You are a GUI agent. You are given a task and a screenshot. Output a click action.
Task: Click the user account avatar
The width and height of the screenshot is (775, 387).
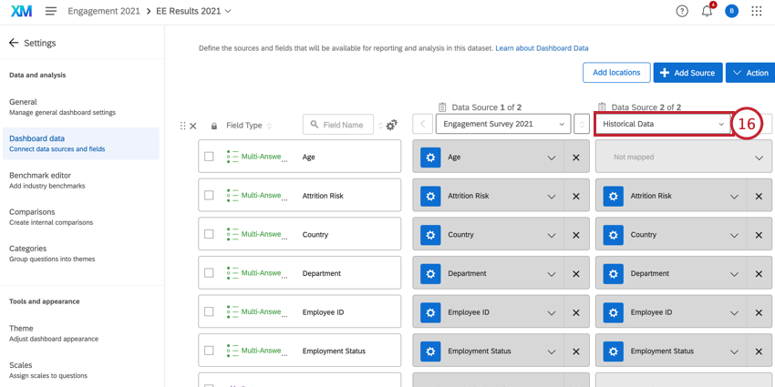[x=731, y=11]
